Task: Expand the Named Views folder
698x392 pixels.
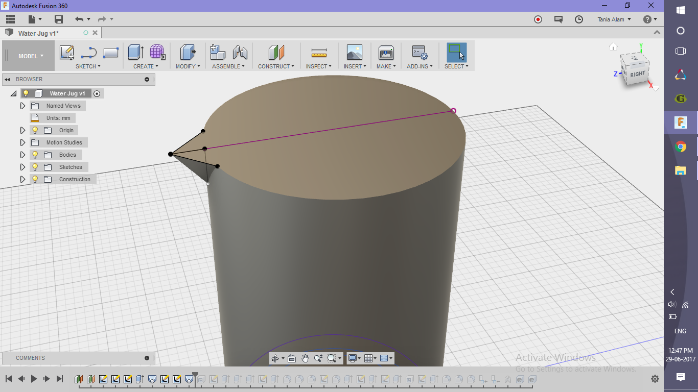Action: (x=22, y=106)
